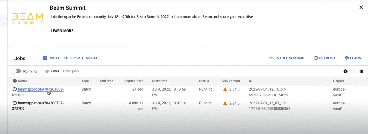Image resolution: width=368 pixels, height=134 pixels.
Task: Toggle the Running jobs switch
Action: [x=16, y=71]
